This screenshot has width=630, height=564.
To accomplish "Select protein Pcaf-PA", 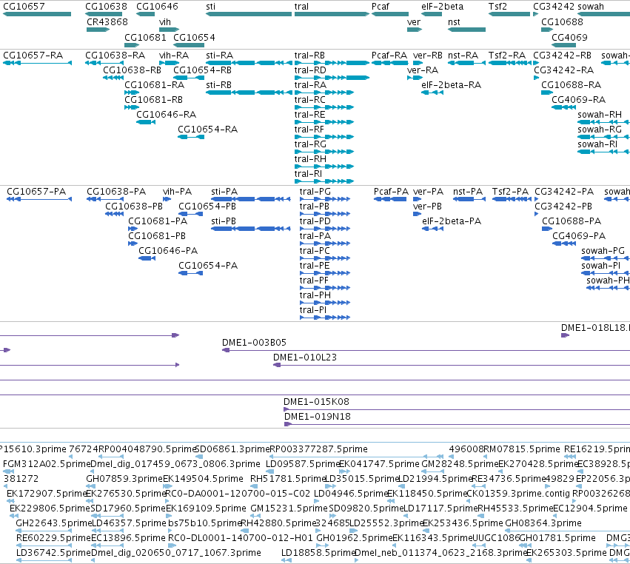I will tap(390, 199).
